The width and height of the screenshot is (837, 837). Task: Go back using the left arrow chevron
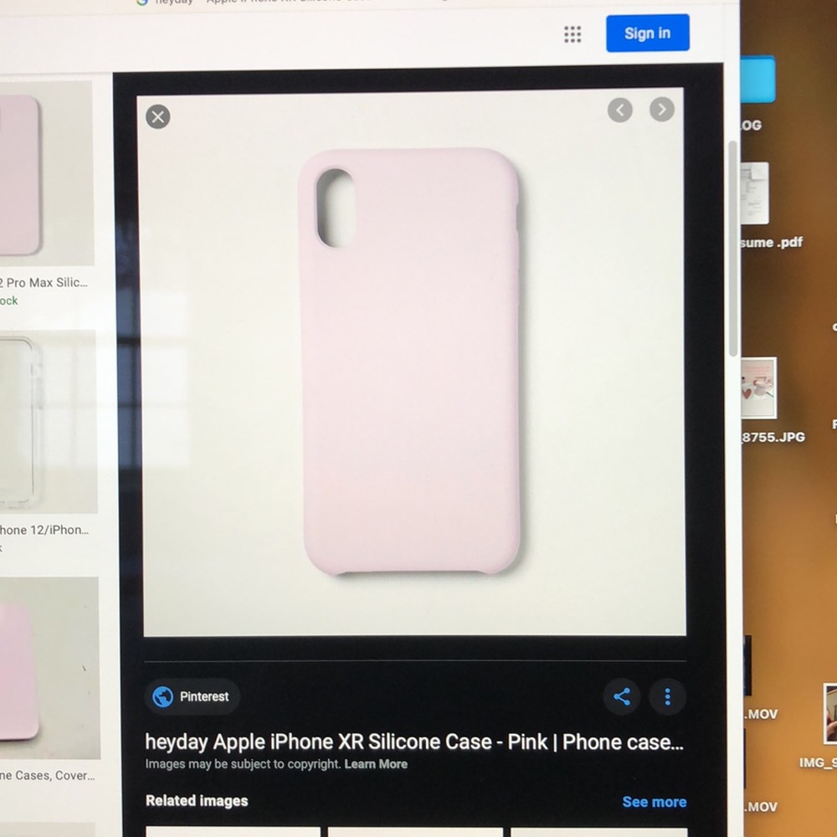[x=620, y=110]
